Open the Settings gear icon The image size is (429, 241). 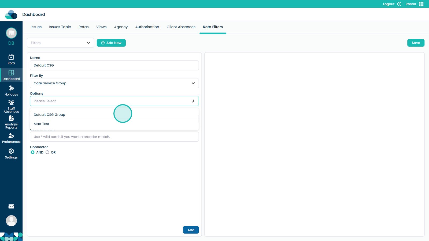pyautogui.click(x=11, y=151)
